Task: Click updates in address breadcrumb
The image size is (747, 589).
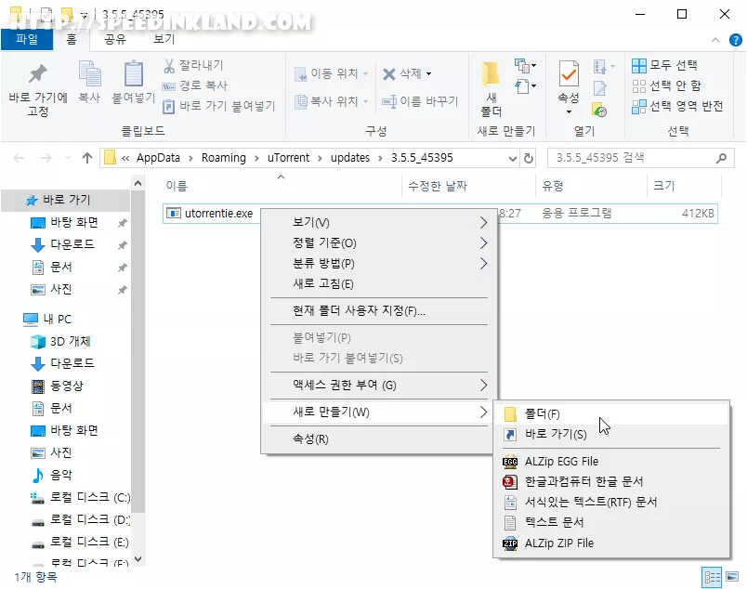Action: pos(350,158)
